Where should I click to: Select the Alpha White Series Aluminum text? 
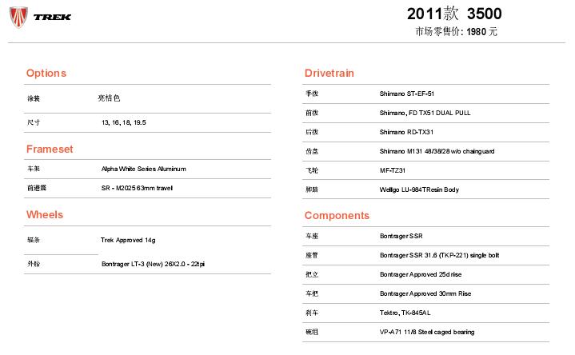tap(143, 169)
